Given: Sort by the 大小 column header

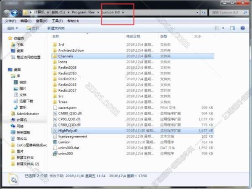Looking at the screenshot, I should (197, 37).
